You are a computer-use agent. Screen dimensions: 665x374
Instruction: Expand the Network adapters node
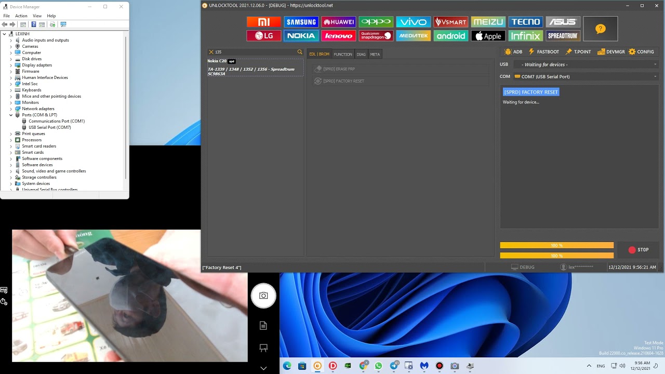click(11, 109)
